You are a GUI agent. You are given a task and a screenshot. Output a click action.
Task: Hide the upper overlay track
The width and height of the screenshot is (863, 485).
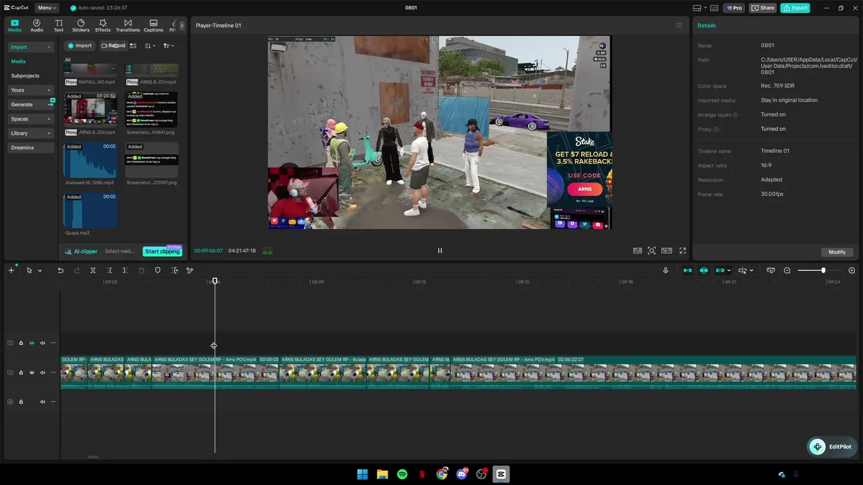pyautogui.click(x=32, y=343)
